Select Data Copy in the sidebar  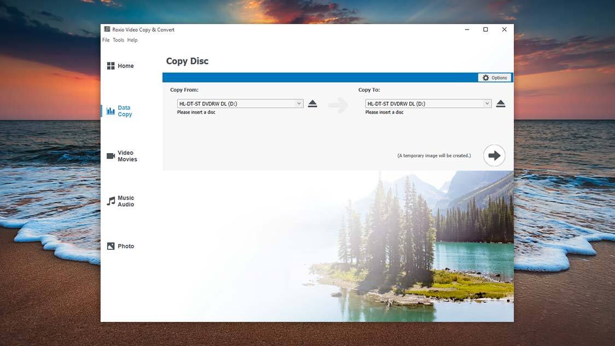coord(120,111)
